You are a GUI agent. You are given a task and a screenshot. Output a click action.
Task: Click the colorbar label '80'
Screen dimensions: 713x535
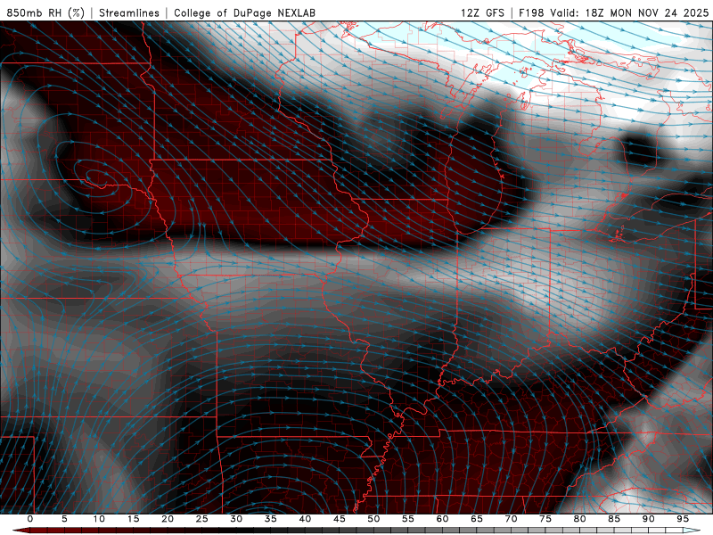[579, 519]
